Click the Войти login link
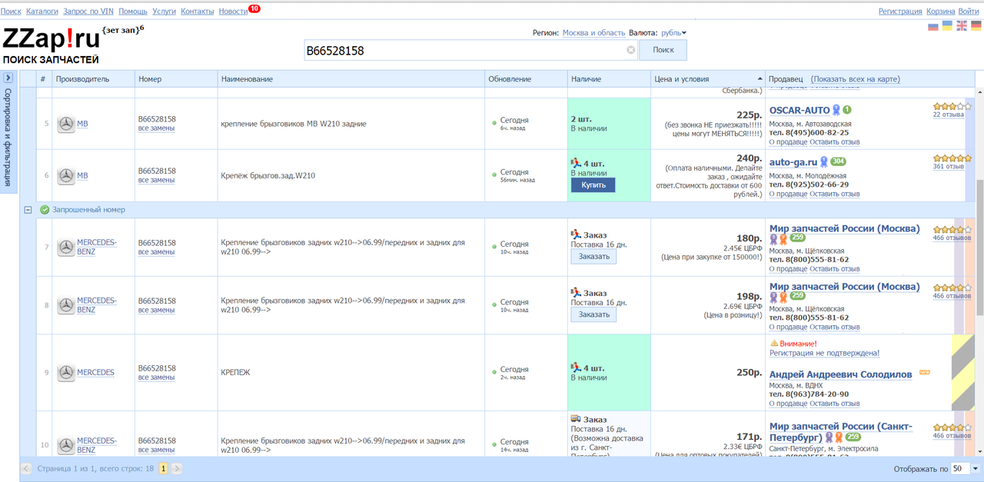This screenshot has height=482, width=984. (x=969, y=12)
